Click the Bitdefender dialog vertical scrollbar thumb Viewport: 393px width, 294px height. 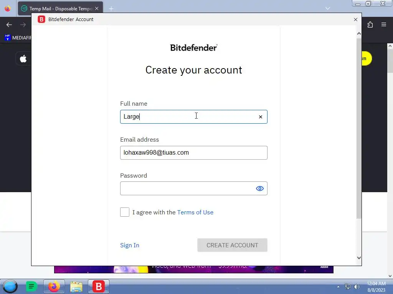[x=359, y=128]
